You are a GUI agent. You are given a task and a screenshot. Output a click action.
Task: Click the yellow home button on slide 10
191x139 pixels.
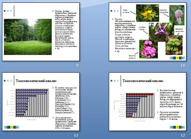pyautogui.click(x=178, y=57)
